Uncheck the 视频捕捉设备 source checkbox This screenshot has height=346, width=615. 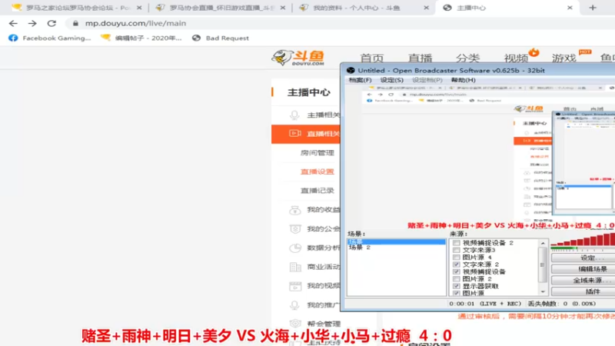pyautogui.click(x=456, y=271)
